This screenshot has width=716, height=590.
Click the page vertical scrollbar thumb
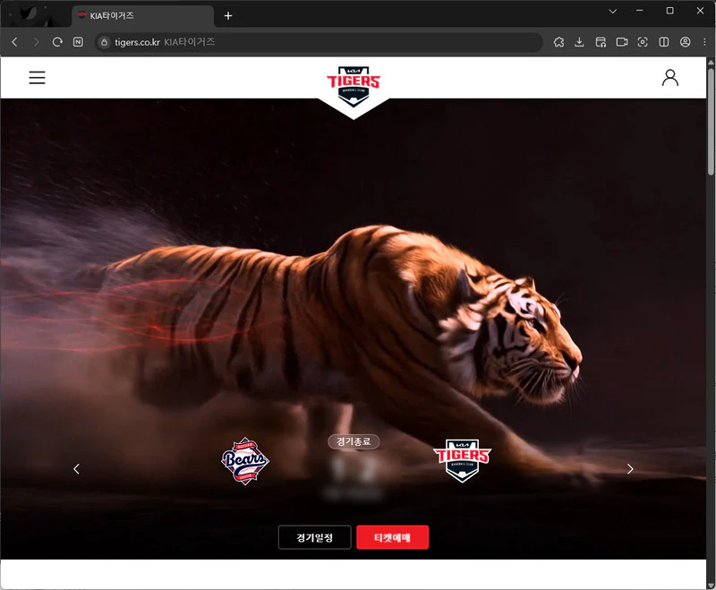point(711,121)
